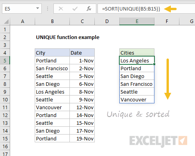Click the 8-Nov date cell
195x156 pixels.
(x=82, y=92)
